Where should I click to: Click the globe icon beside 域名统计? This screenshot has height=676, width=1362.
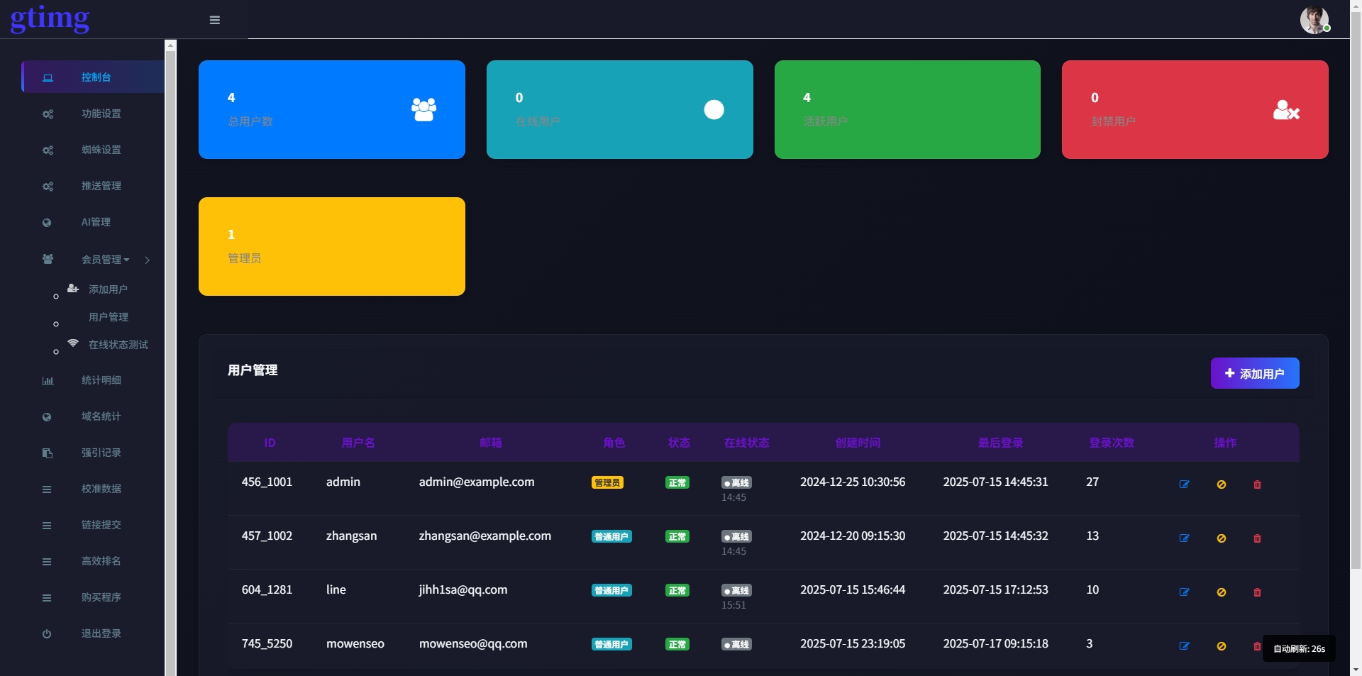[47, 417]
